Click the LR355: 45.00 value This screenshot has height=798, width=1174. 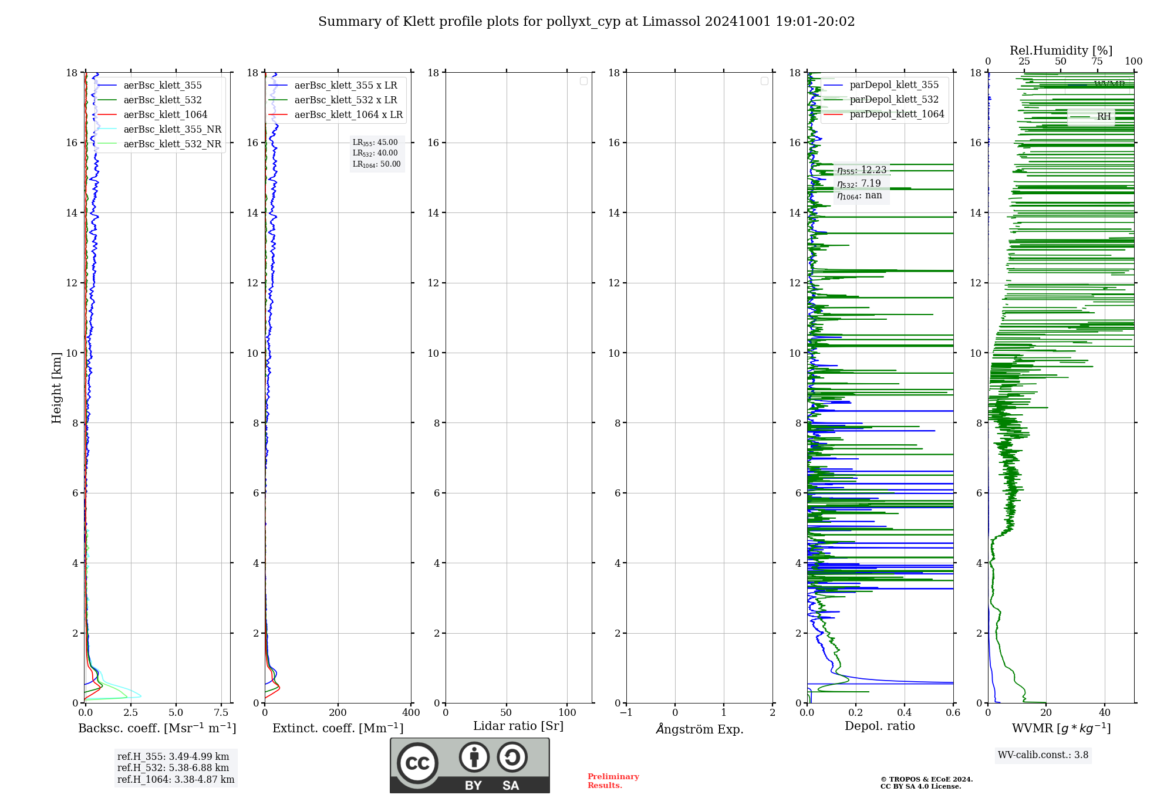375,143
